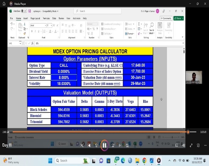
Task: Click the Font Color swatch
Action: 55,31
